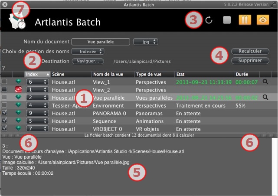Image resolution: width=278 pixels, height=196 pixels.
Task: Select the Animations view type cell
Action: click(150, 121)
